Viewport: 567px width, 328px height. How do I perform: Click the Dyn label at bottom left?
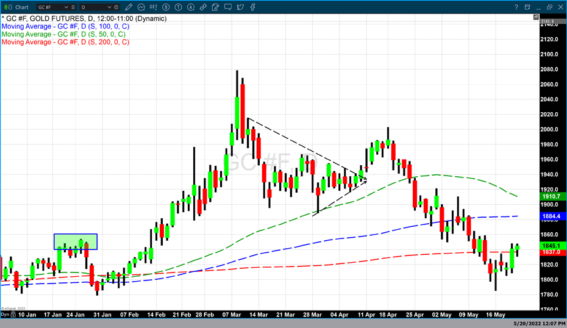pos(5,315)
